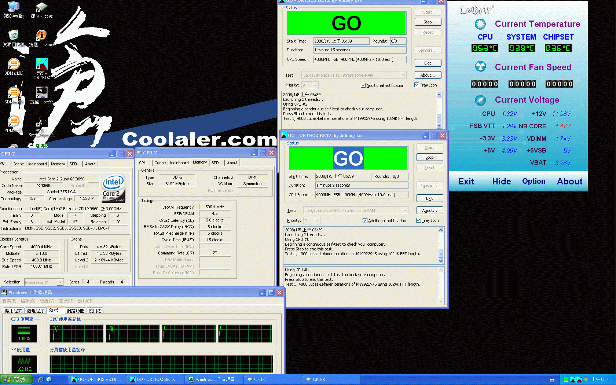
Task: Click Option in the LanParty monitor
Action: click(533, 181)
